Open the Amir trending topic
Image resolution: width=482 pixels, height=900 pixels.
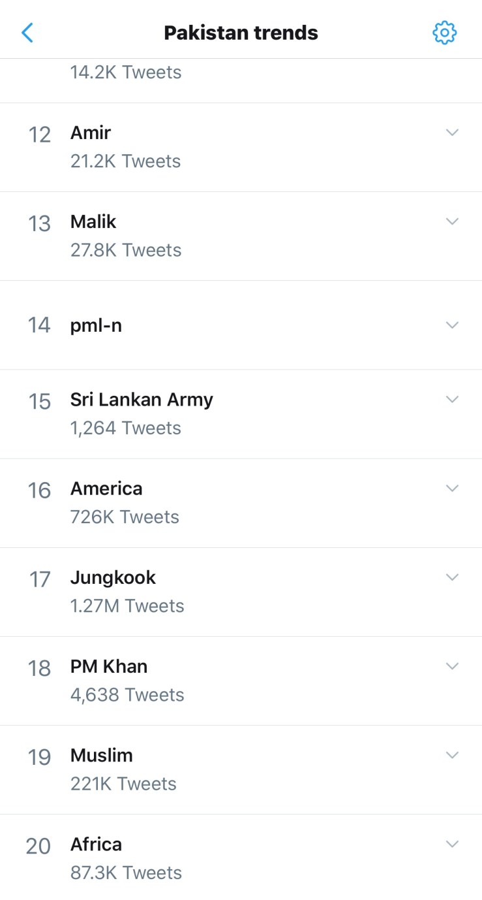(91, 133)
